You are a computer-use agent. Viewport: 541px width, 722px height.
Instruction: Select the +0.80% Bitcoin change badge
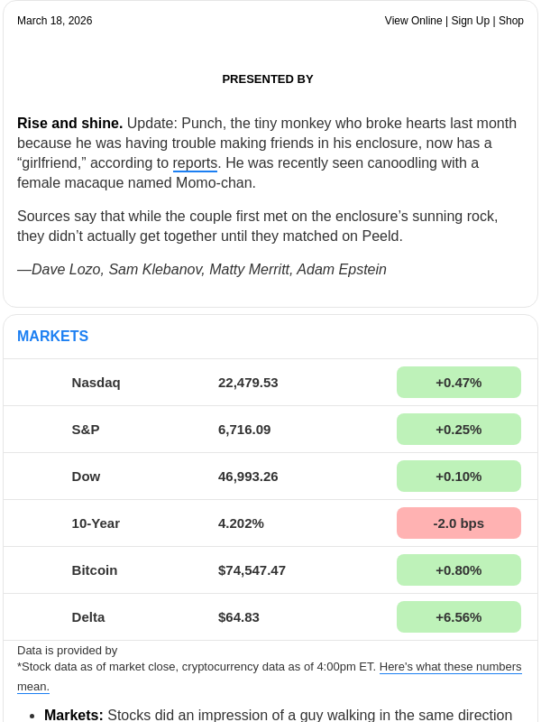[458, 570]
